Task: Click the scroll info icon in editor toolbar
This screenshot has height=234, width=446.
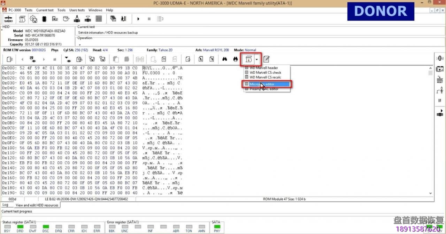Action: click(248, 59)
